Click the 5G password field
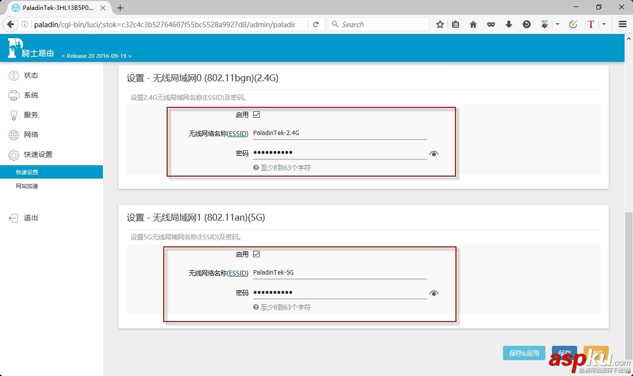The height and width of the screenshot is (376, 633). pyautogui.click(x=340, y=292)
